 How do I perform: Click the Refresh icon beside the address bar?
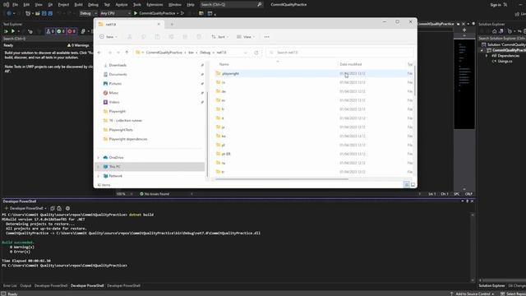[x=256, y=53]
